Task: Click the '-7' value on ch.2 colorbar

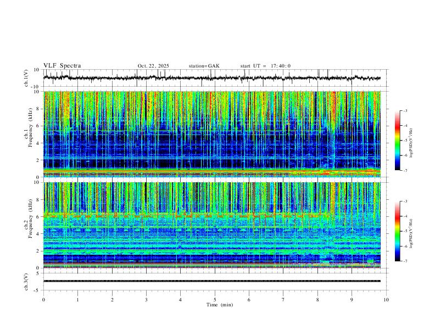Action: pyautogui.click(x=405, y=261)
